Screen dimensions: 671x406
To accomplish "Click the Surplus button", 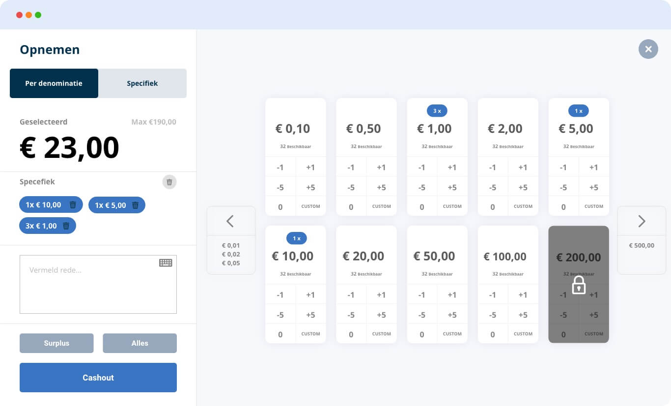I will click(x=56, y=343).
